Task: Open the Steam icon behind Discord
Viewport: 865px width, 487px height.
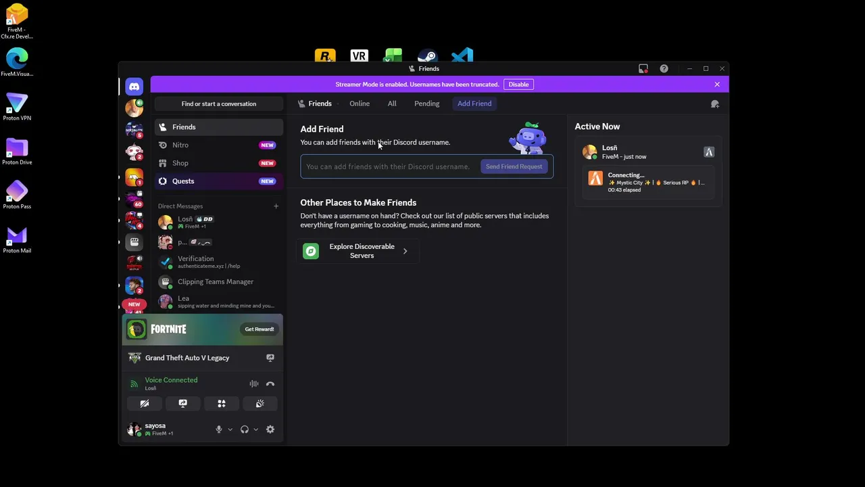Action: click(x=428, y=55)
